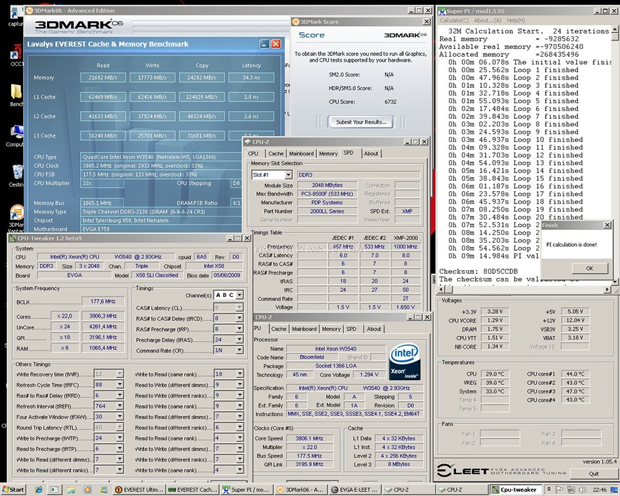The width and height of the screenshot is (620, 496).
Task: Open About tab in upper CPU-Z window
Action: pyautogui.click(x=371, y=154)
